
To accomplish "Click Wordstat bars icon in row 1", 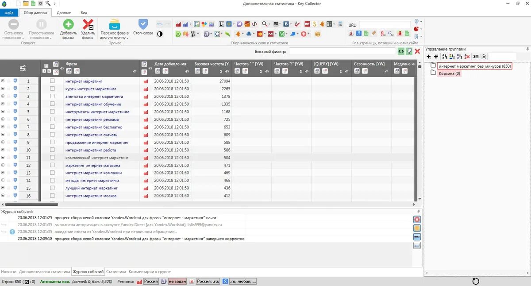I will (146, 81).
